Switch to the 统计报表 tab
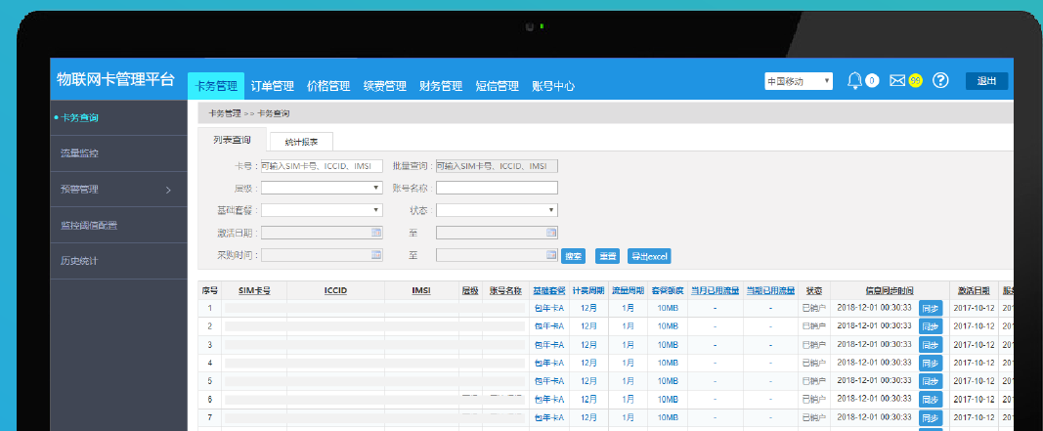 (x=301, y=142)
